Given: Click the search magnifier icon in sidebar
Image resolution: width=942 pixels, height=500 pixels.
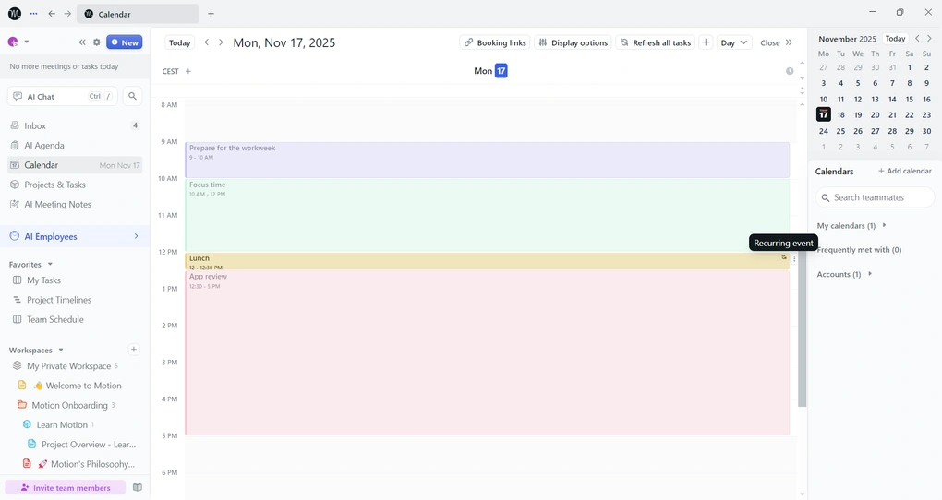Looking at the screenshot, I should pyautogui.click(x=133, y=96).
